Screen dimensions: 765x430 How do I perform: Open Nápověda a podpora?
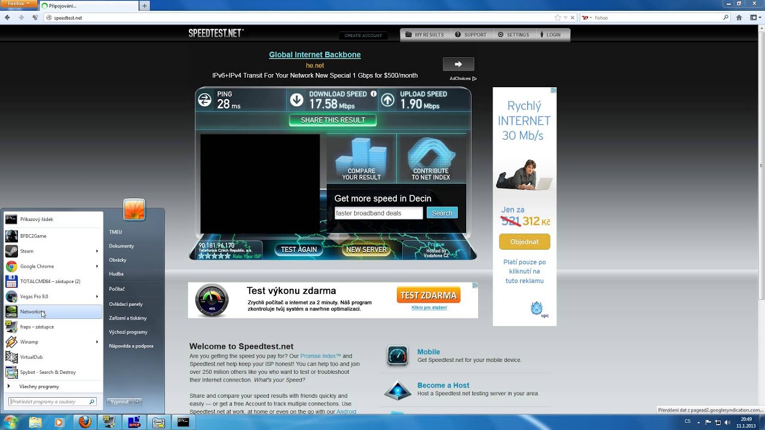pos(131,346)
